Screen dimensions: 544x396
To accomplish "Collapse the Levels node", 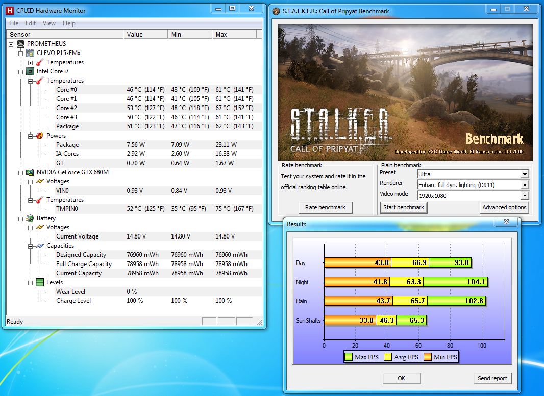I will point(31,283).
